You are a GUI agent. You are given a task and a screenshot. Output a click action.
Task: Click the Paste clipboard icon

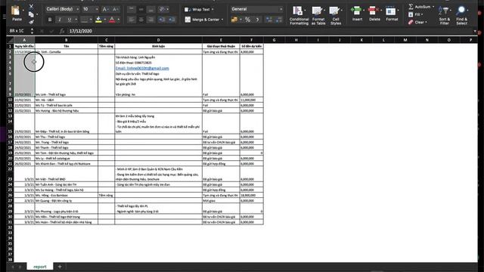(15, 11)
